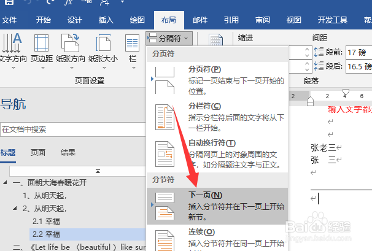The image size is (372, 251).
Task: Select heading 1、从明天起 in navigation
Action: (x=45, y=196)
